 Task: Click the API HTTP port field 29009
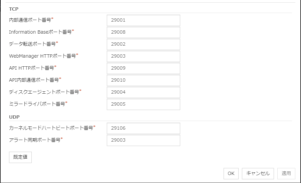143,68
